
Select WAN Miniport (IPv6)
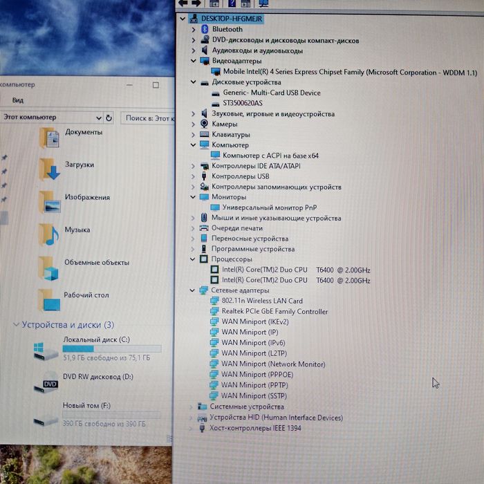pyautogui.click(x=253, y=343)
